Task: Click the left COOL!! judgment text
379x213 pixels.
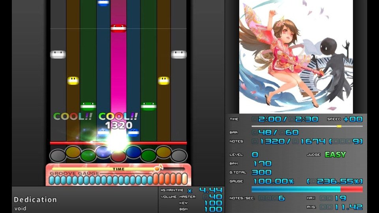Action: pos(73,116)
